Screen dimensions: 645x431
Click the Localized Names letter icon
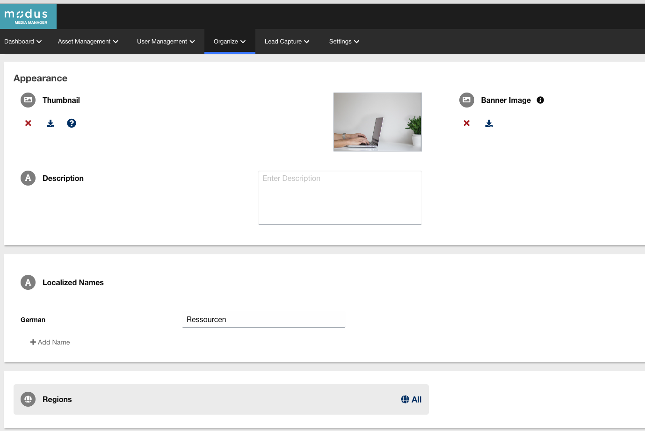click(x=28, y=282)
